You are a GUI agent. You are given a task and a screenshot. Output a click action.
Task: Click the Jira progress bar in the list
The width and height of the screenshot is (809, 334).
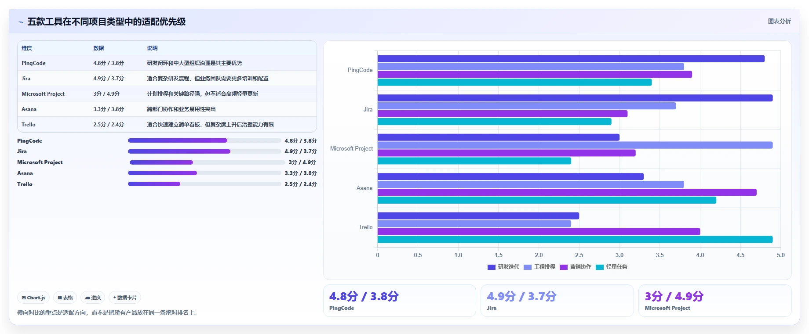point(204,151)
